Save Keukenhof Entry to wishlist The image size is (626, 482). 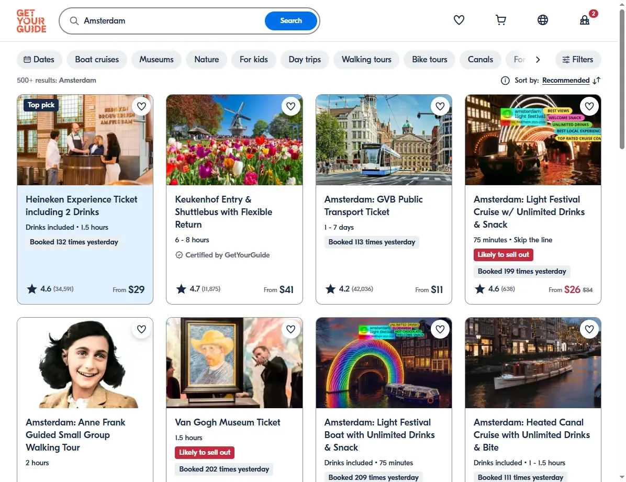coord(290,106)
